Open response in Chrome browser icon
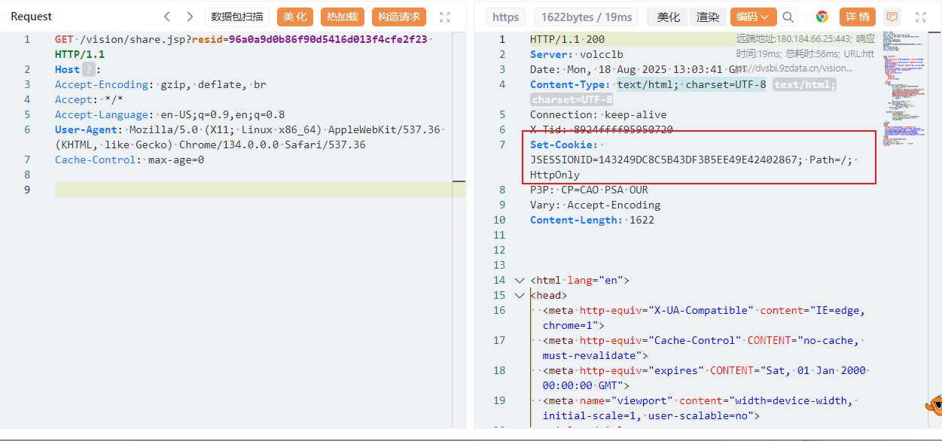 point(822,17)
